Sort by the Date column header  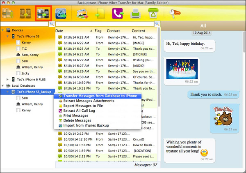click(x=59, y=31)
